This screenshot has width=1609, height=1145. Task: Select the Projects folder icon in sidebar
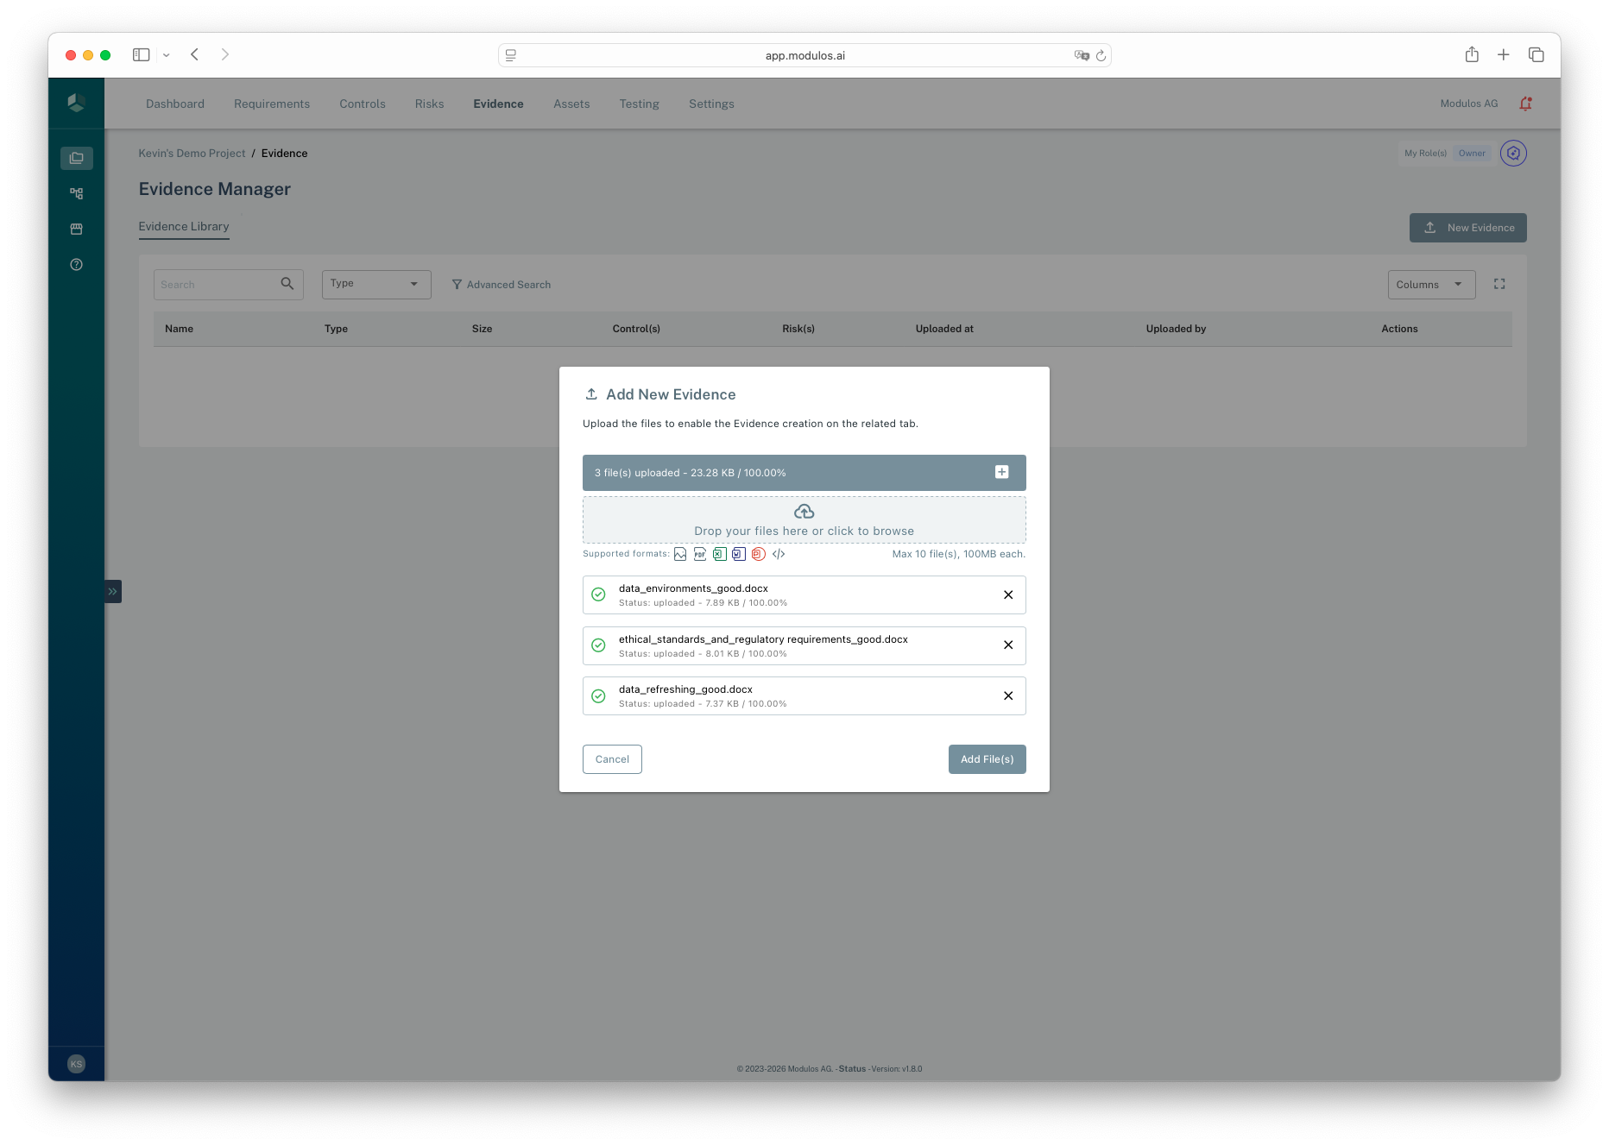(76, 158)
